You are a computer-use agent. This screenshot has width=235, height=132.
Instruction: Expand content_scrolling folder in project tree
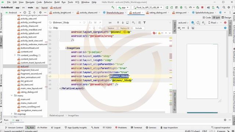click(x=15, y=55)
